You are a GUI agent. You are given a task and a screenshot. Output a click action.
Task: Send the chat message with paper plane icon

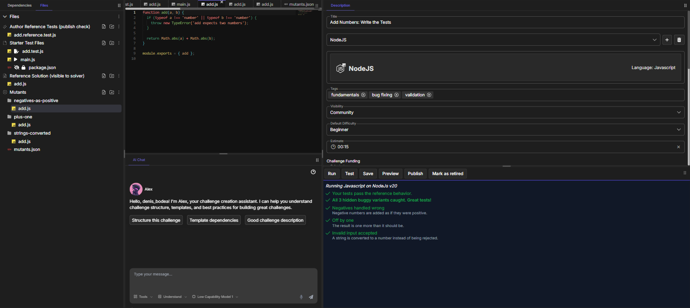coord(311,297)
